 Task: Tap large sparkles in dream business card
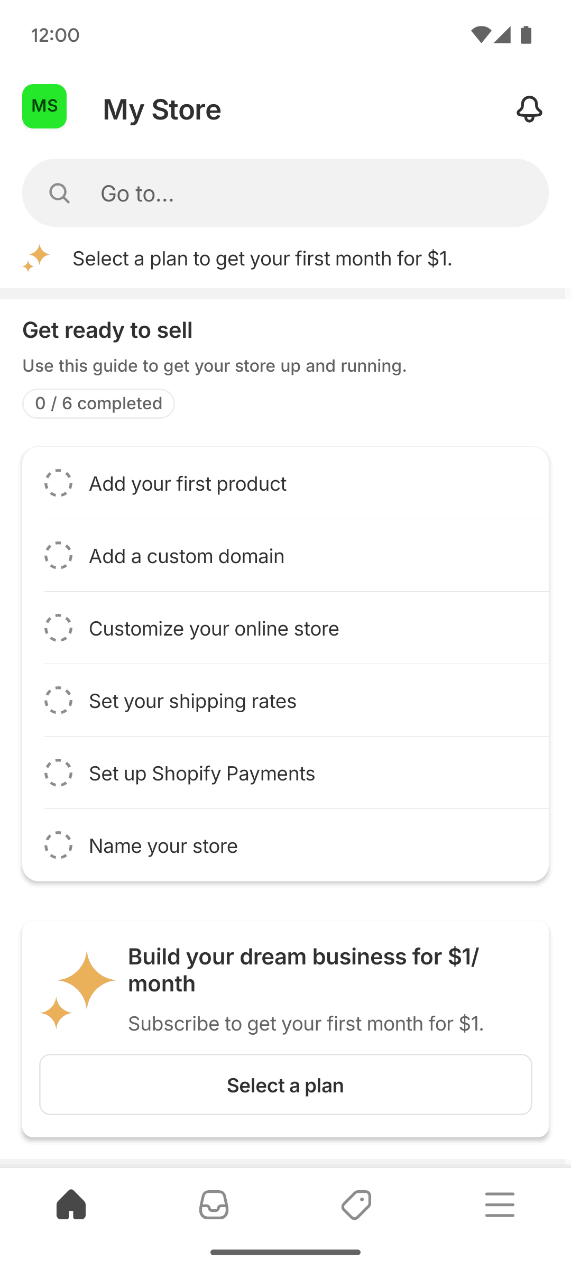coord(78,989)
